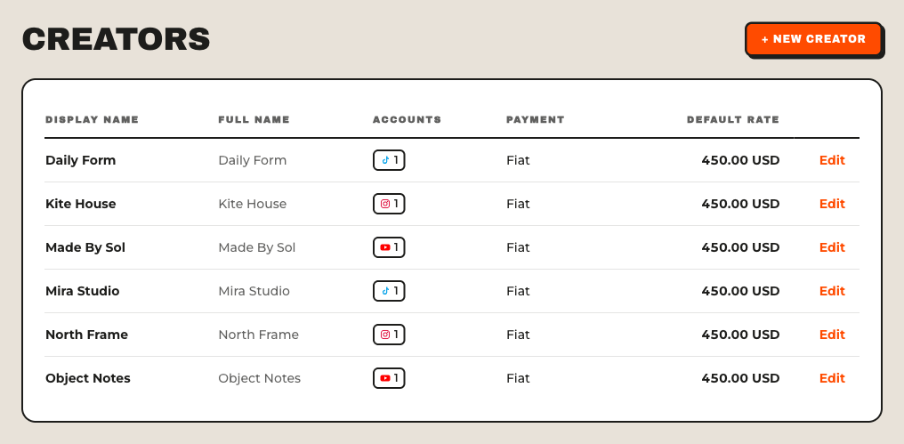904x444 pixels.
Task: Click Fiat in the Mira Studio row
Action: coord(518,291)
